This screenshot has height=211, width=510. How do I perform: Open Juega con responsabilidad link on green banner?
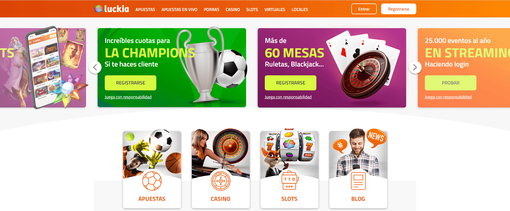[x=128, y=97]
